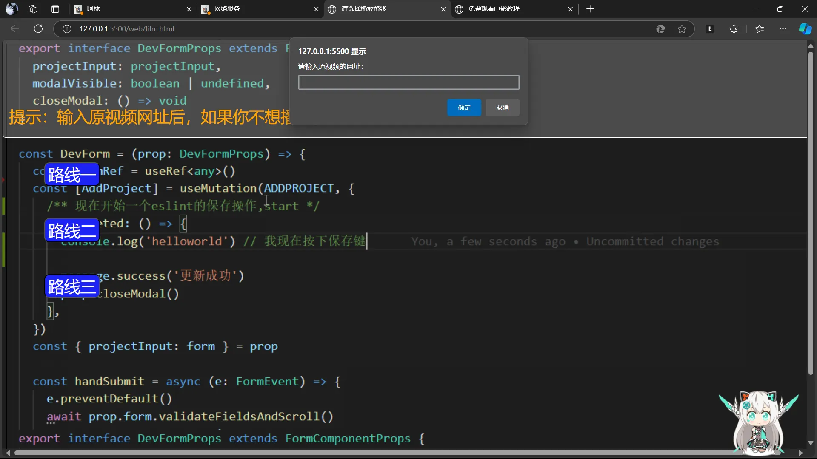817x459 pixels.
Task: Open Settings and more ellipsis menu
Action: 783,29
